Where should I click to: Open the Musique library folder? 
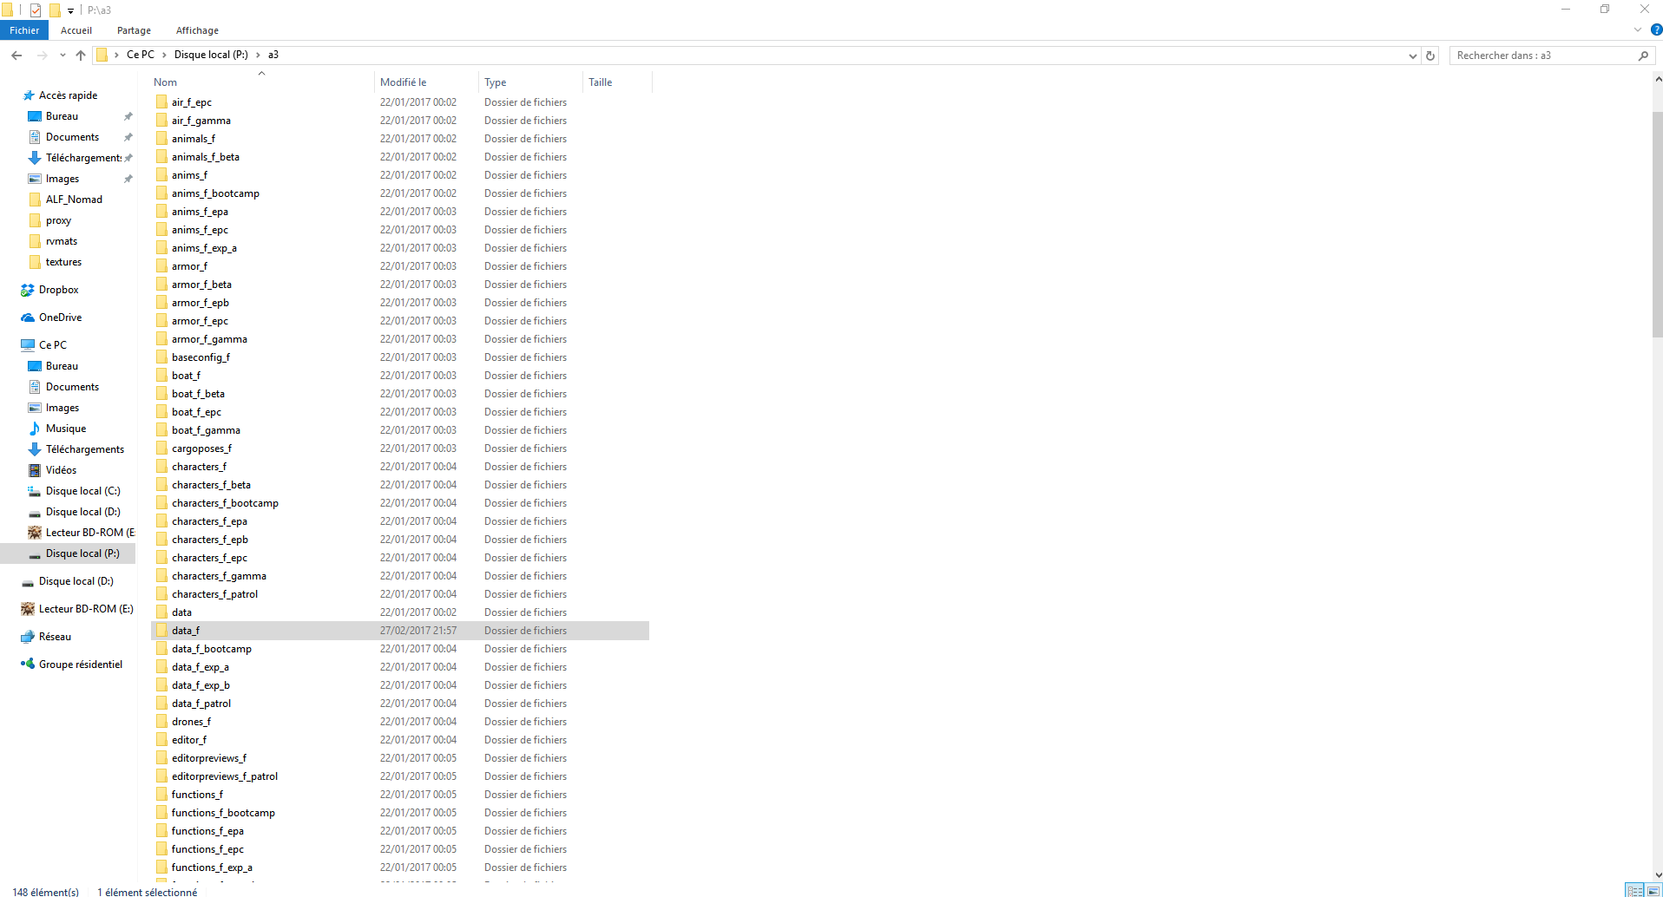click(66, 429)
